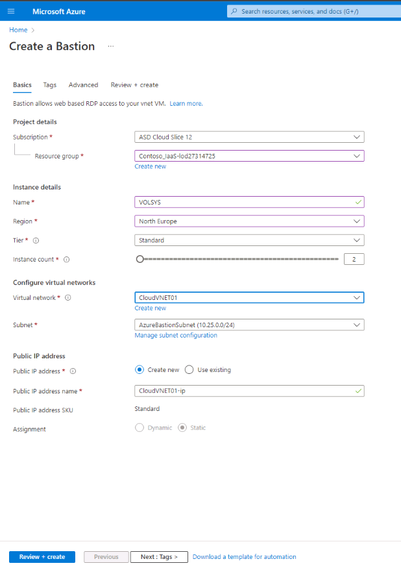Click the info icon next to Instance count
Image resolution: width=401 pixels, height=570 pixels.
(x=67, y=259)
